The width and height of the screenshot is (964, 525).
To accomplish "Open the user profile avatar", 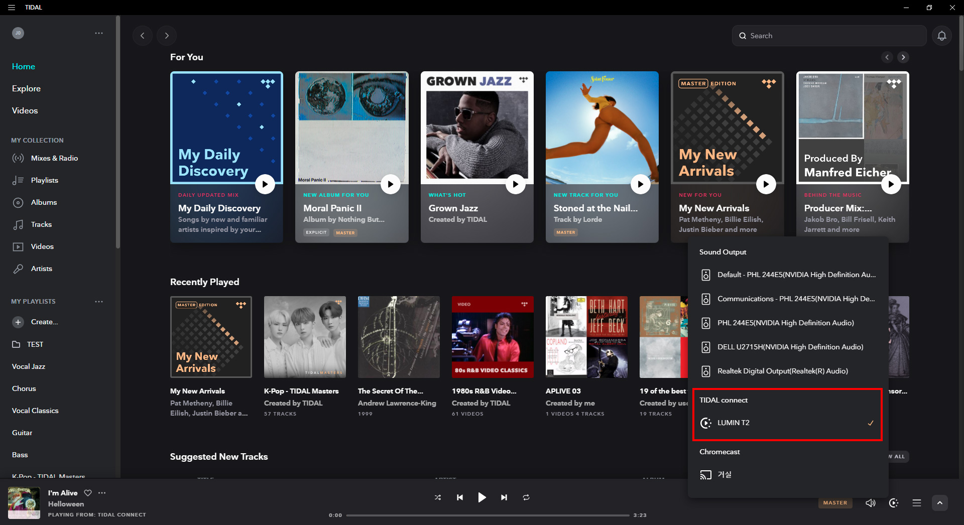I will (18, 33).
